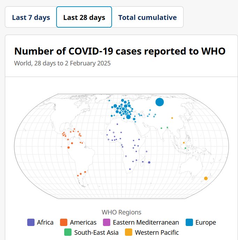The image size is (238, 240).
Task: Click the "World, 28 days" subtitle text
Action: click(62, 63)
